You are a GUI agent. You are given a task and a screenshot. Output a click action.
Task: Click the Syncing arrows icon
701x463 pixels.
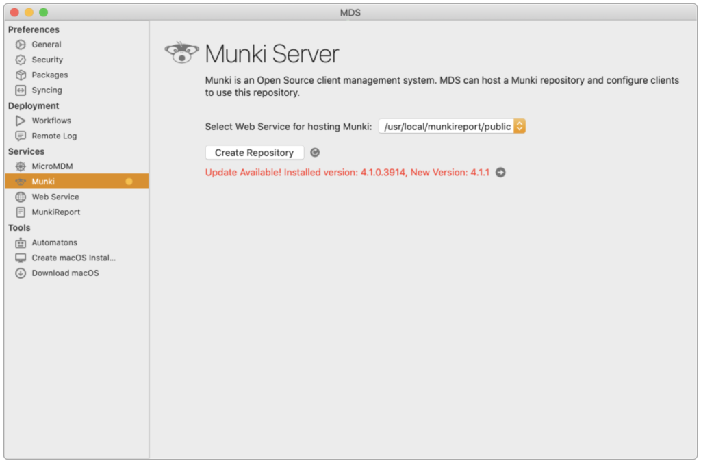[21, 90]
